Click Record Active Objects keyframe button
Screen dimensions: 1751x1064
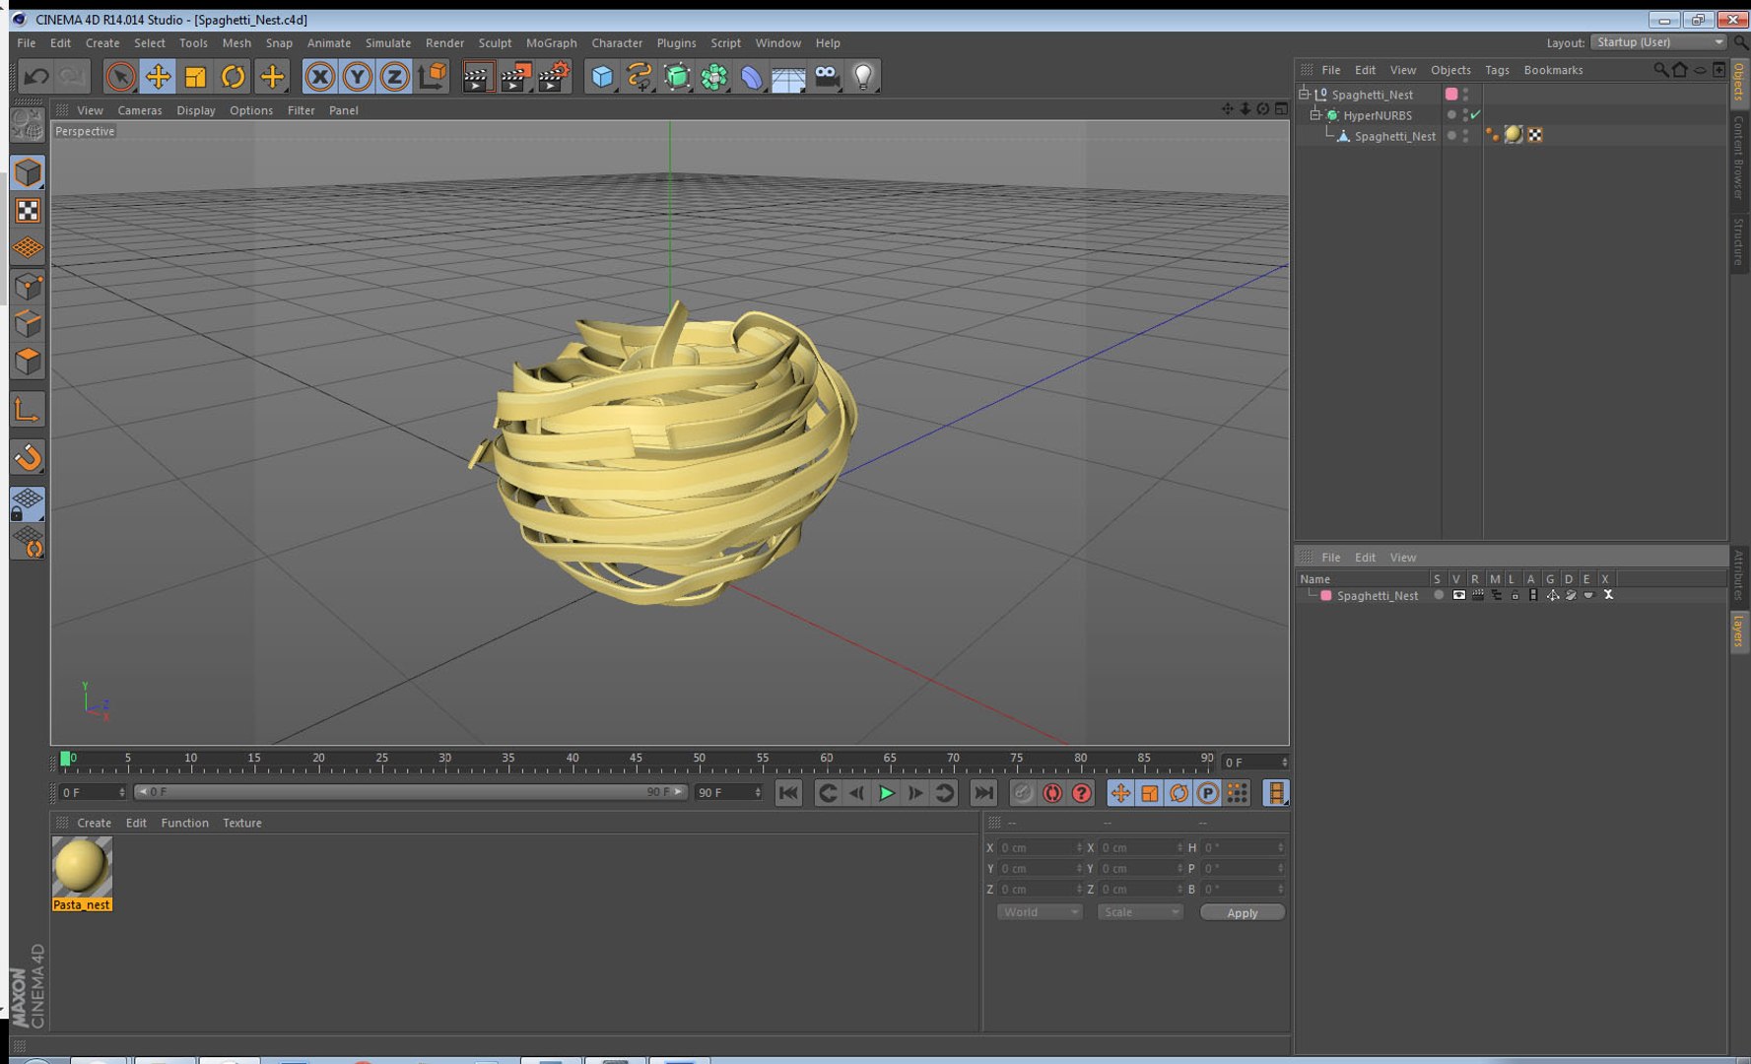pyautogui.click(x=1023, y=793)
